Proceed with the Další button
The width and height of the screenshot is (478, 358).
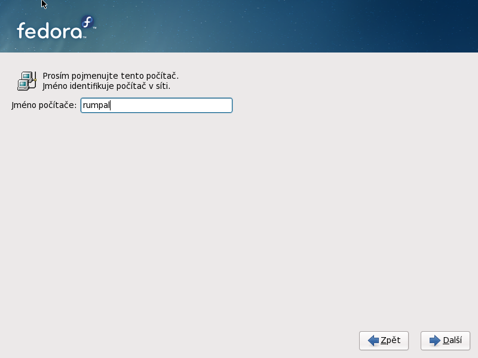click(445, 341)
